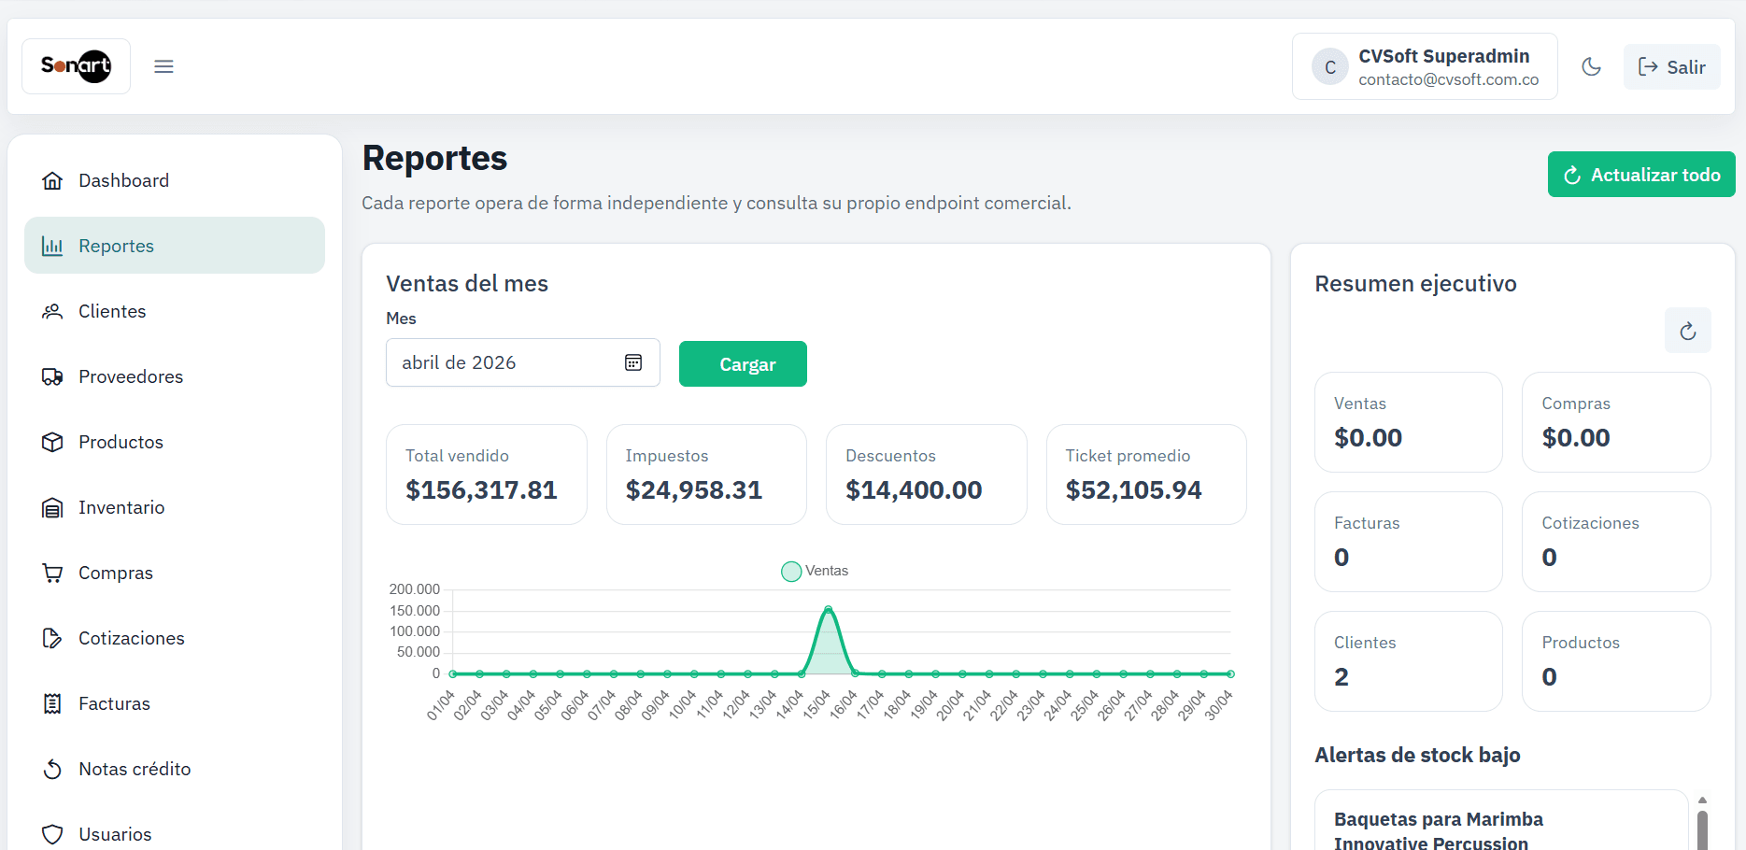This screenshot has height=850, width=1746.
Task: Open the Facturas sidebar entry
Action: [175, 703]
